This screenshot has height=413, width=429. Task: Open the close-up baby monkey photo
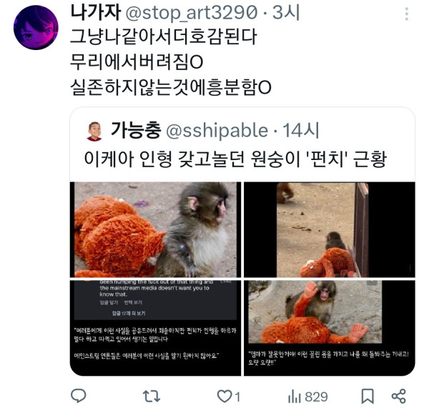pyautogui.click(x=155, y=229)
